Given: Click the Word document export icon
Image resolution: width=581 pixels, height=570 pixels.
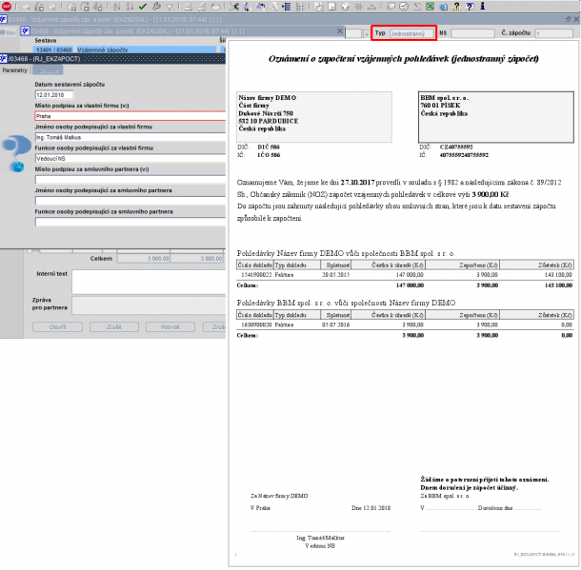Looking at the screenshot, I should 443,7.
